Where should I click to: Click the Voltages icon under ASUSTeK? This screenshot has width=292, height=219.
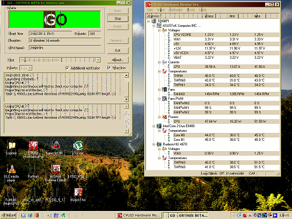point(165,30)
